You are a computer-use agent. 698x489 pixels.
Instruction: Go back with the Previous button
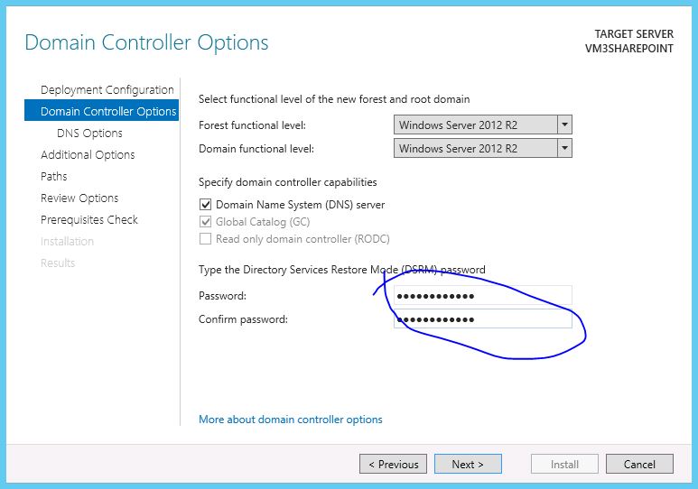(x=393, y=464)
